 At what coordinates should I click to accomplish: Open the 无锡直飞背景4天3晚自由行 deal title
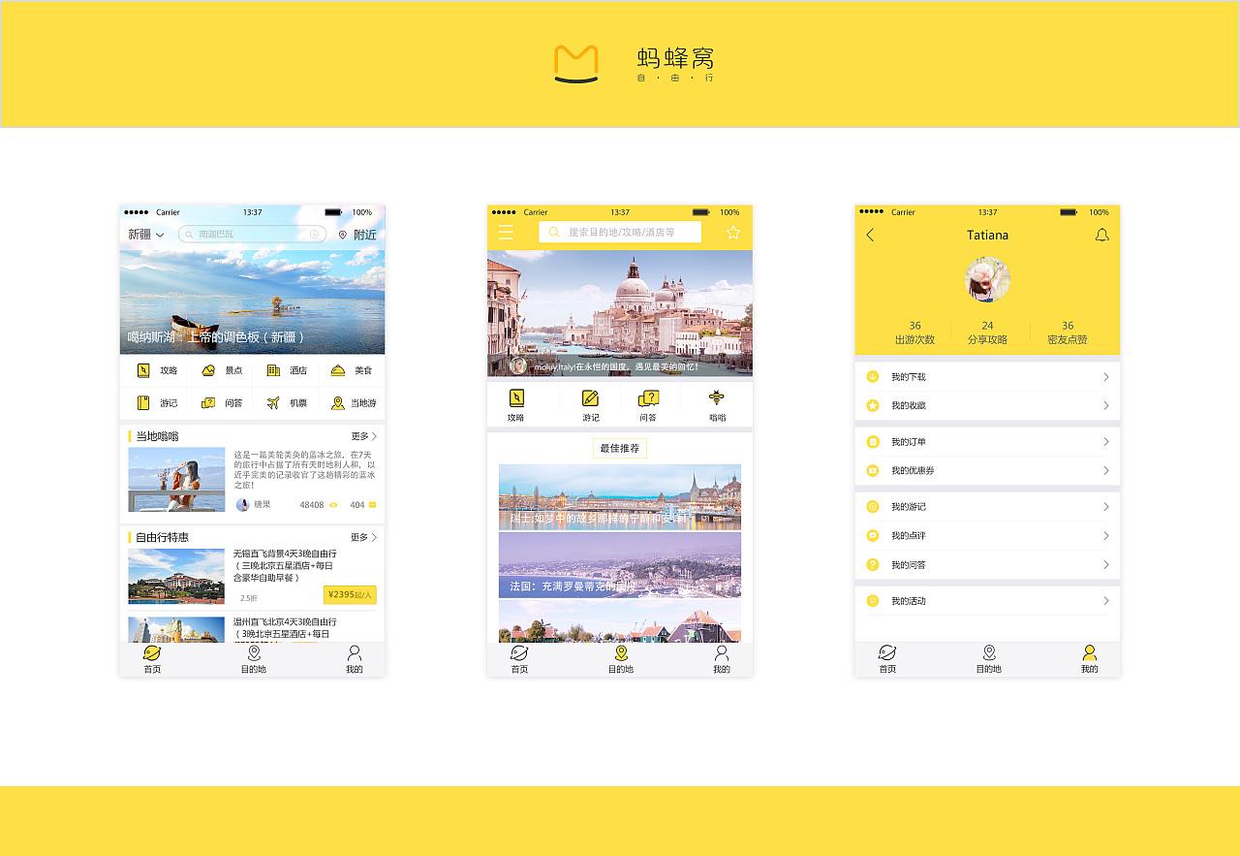pyautogui.click(x=285, y=565)
